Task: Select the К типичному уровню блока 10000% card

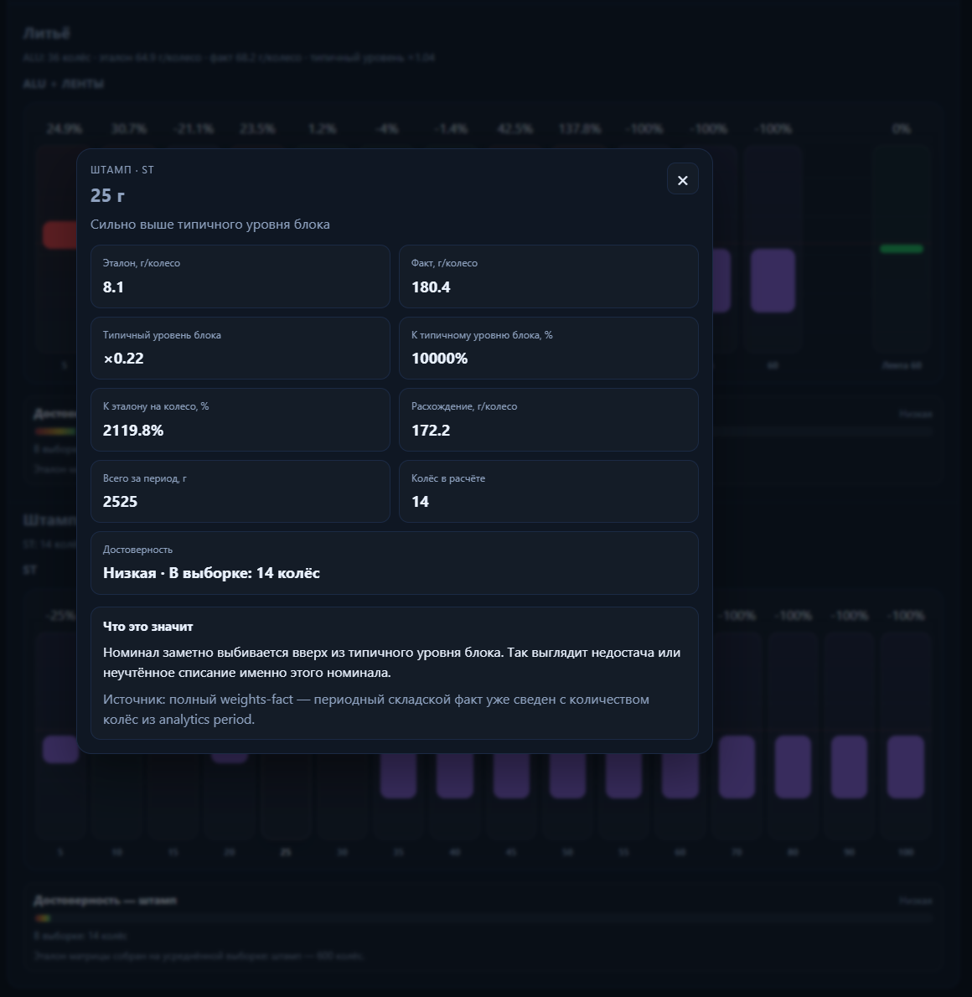Action: (x=548, y=349)
